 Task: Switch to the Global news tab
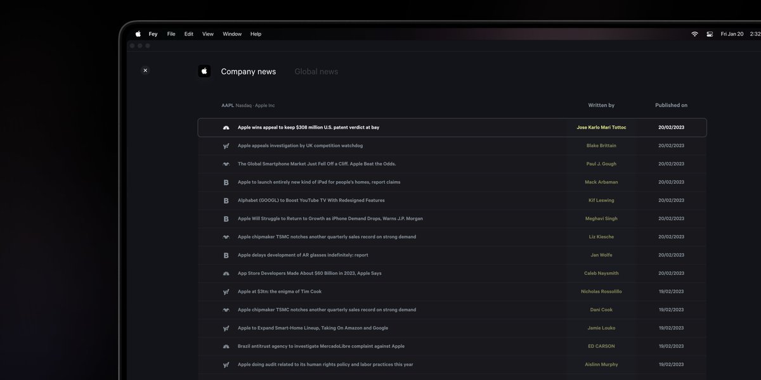click(x=316, y=72)
